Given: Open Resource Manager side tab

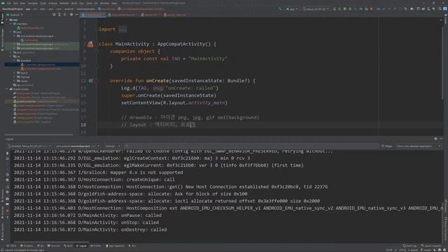Looking at the screenshot, I should [2, 39].
